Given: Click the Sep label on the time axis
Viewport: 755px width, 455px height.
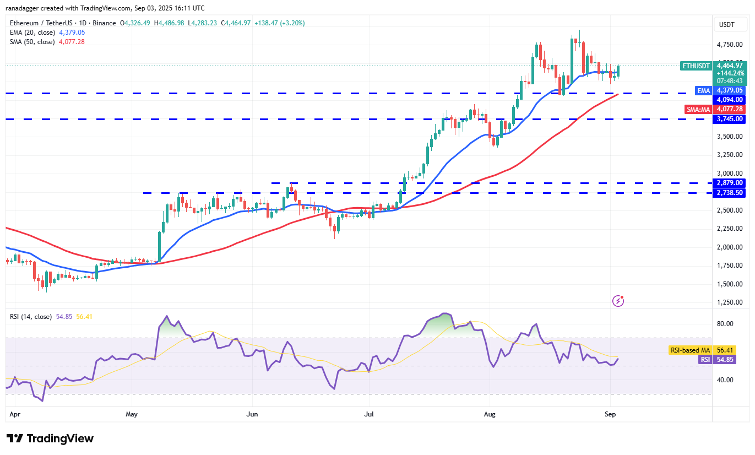Looking at the screenshot, I should pos(611,414).
